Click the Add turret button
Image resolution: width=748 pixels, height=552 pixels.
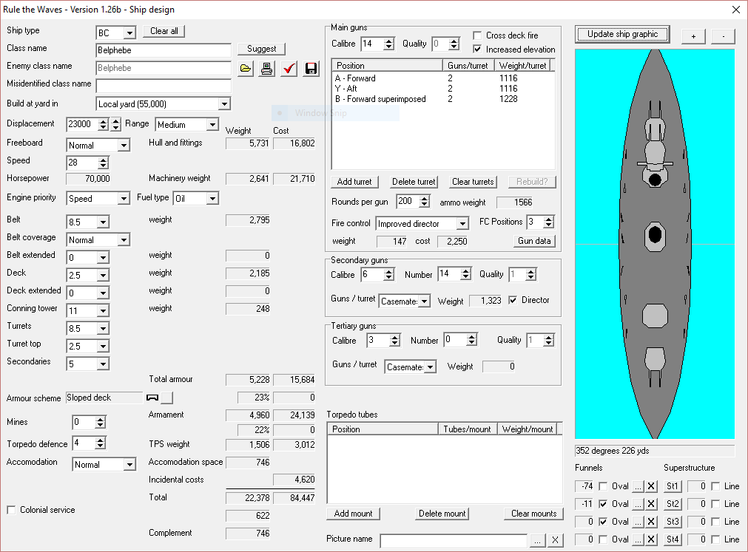tap(354, 182)
